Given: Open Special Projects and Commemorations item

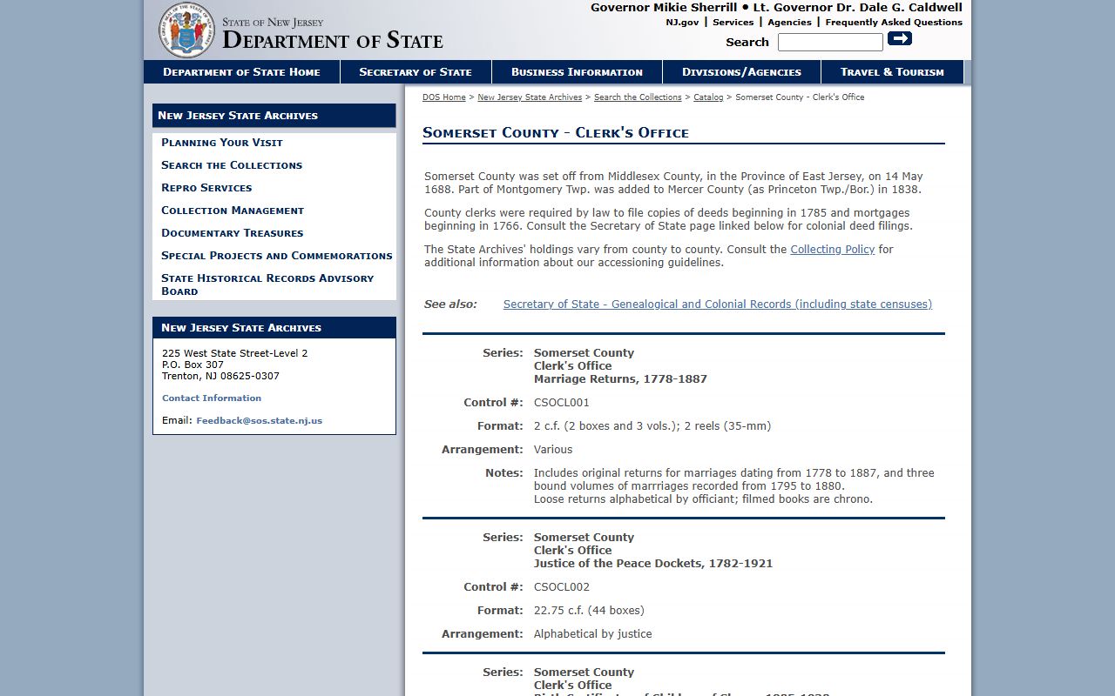Looking at the screenshot, I should click(277, 256).
